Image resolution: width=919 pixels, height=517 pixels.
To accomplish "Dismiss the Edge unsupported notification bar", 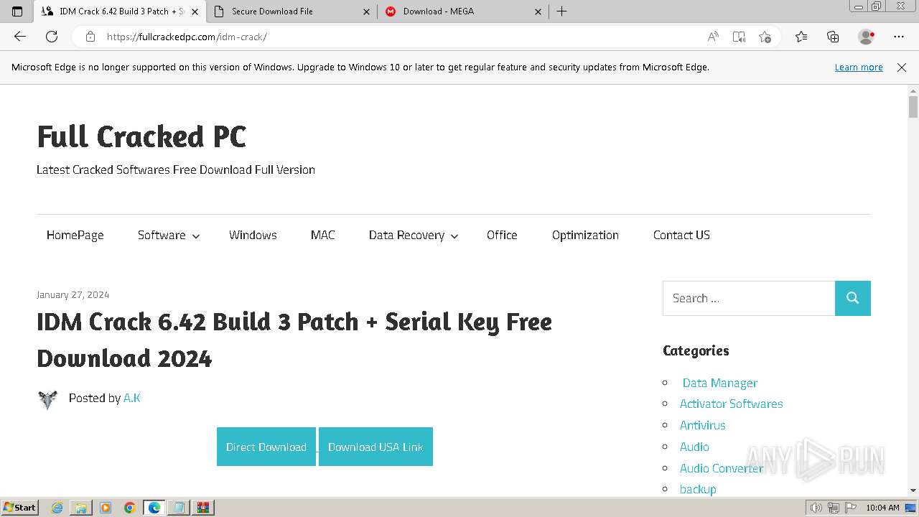I will tap(902, 67).
